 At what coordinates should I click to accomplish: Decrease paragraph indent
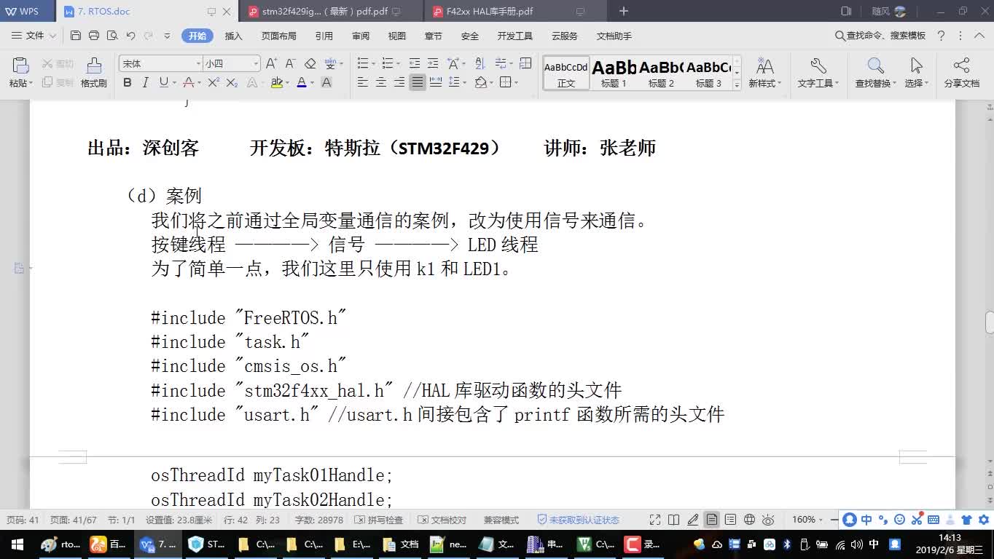pyautogui.click(x=415, y=64)
